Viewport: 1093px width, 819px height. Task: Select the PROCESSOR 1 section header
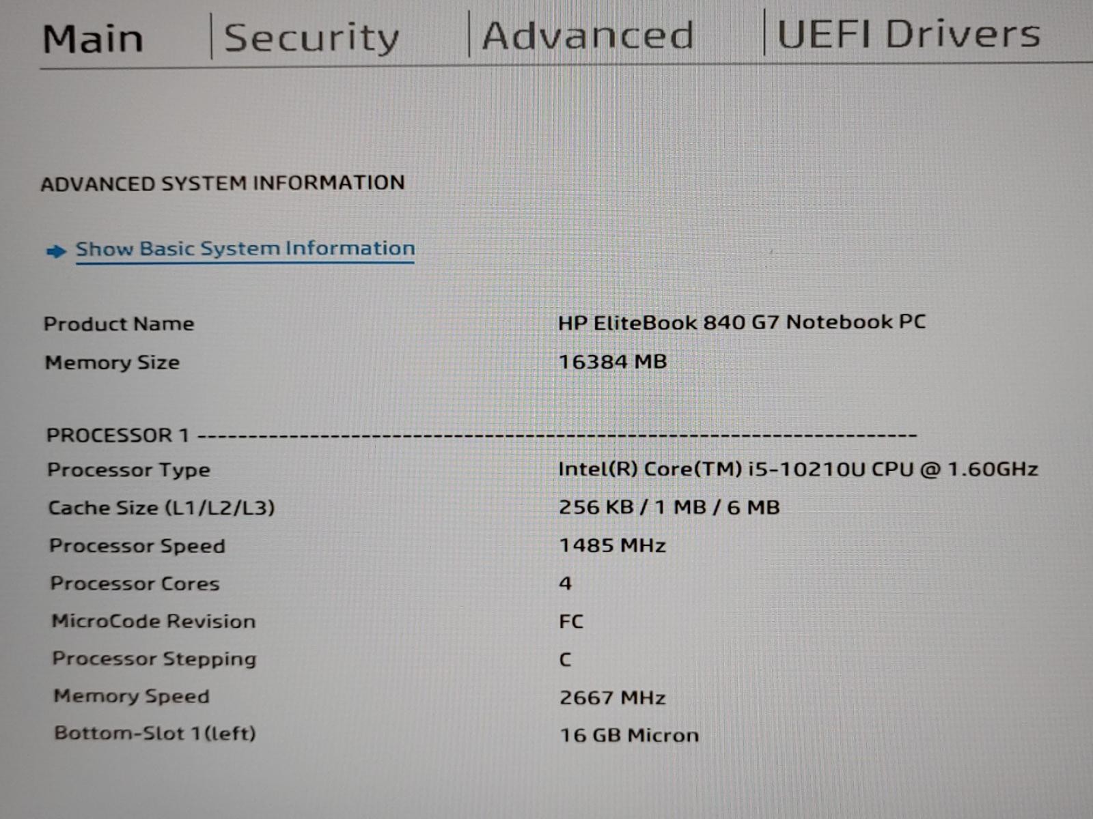[x=117, y=435]
